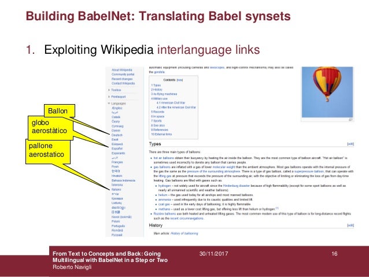Open the 'ammonia' bullet link
The height and width of the screenshot is (277, 369).
coord(164,200)
